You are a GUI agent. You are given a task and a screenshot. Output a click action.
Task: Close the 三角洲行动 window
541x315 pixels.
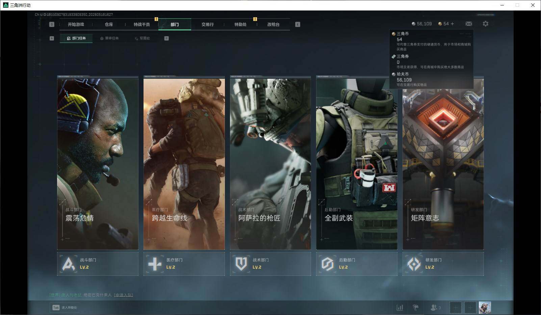point(533,5)
